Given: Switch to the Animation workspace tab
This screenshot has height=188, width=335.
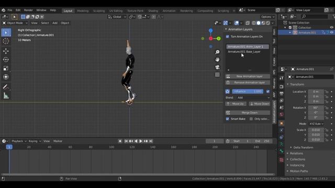Looking at the screenshot, I should click(169, 10).
